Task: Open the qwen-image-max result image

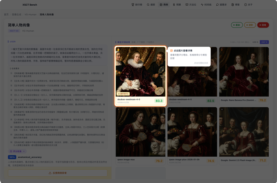Action: (140, 132)
